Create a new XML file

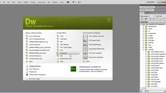pos(61,56)
